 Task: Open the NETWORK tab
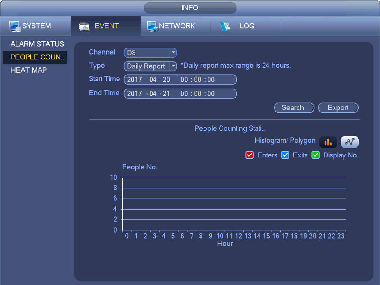click(175, 26)
